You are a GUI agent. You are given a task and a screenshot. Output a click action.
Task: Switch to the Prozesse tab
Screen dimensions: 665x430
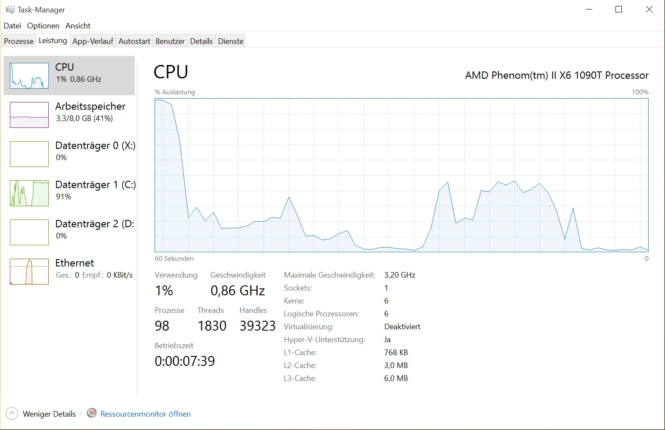(19, 41)
